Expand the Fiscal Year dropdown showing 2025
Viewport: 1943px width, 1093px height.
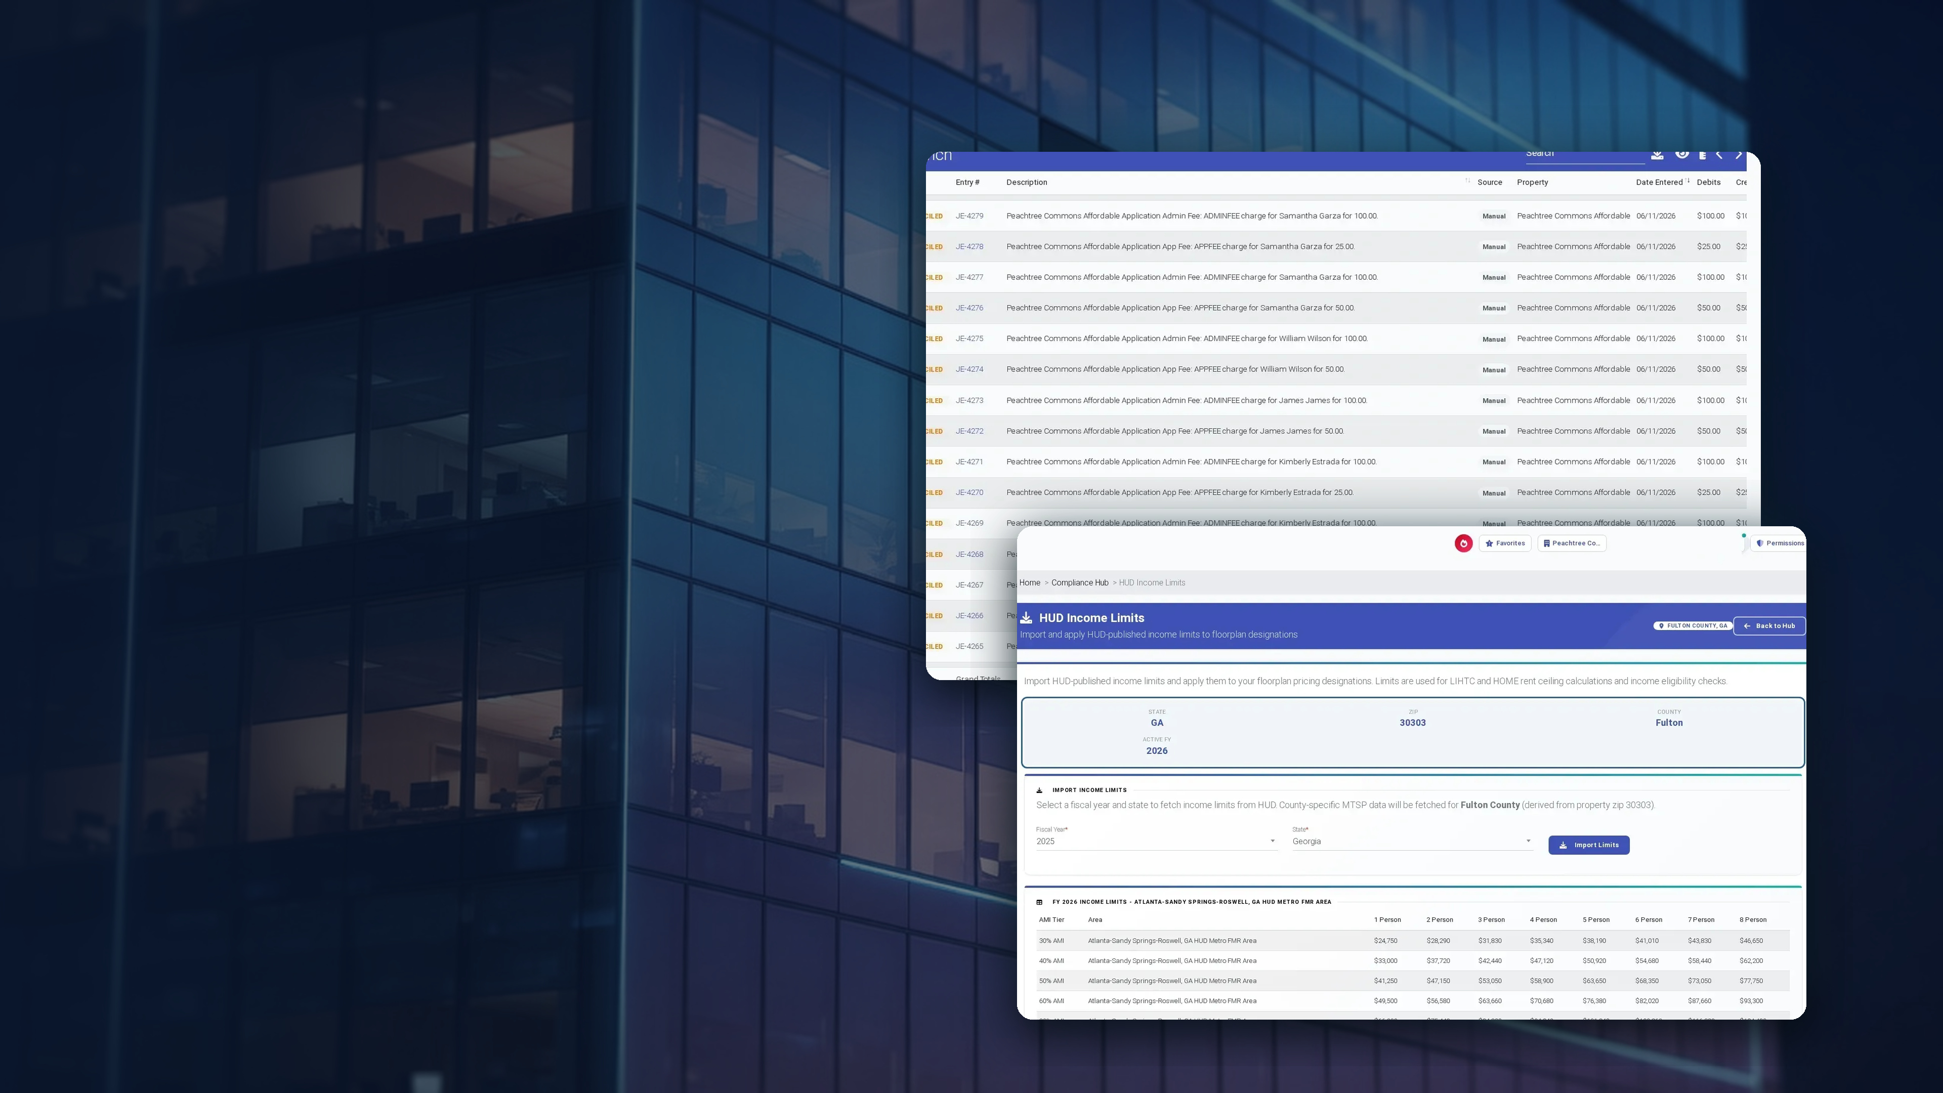tap(1156, 841)
